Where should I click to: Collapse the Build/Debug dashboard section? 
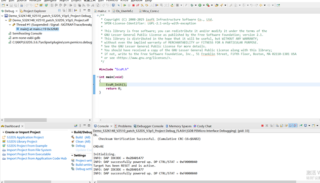(x=72, y=132)
